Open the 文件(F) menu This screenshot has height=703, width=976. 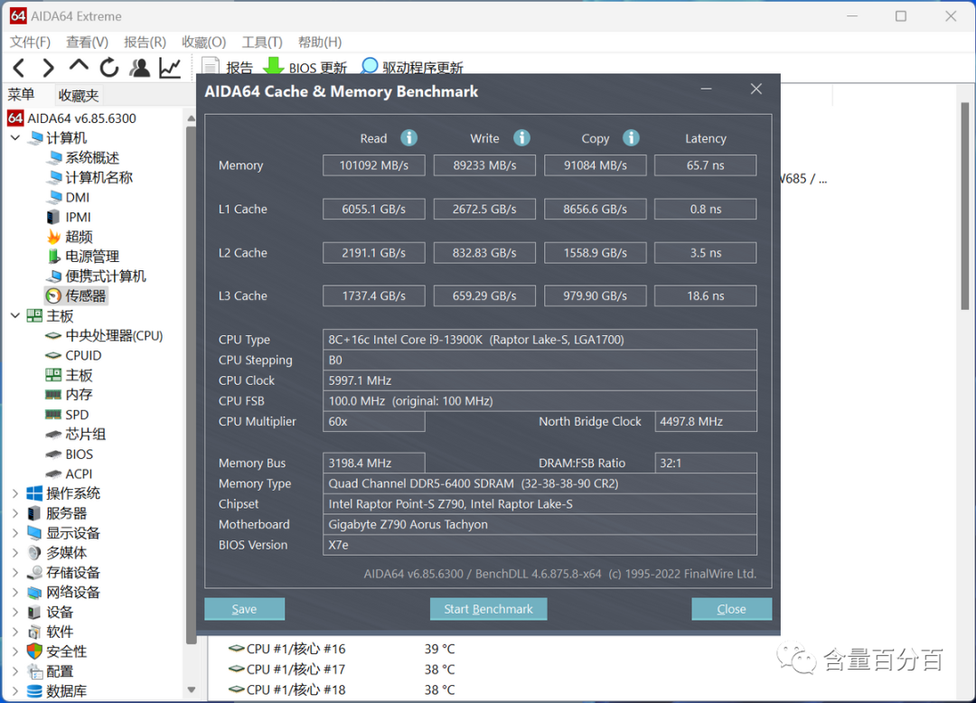pos(31,42)
